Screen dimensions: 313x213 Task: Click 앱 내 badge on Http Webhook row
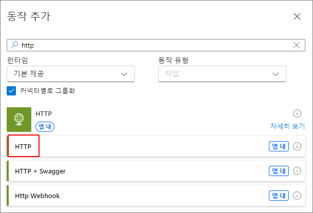click(279, 196)
